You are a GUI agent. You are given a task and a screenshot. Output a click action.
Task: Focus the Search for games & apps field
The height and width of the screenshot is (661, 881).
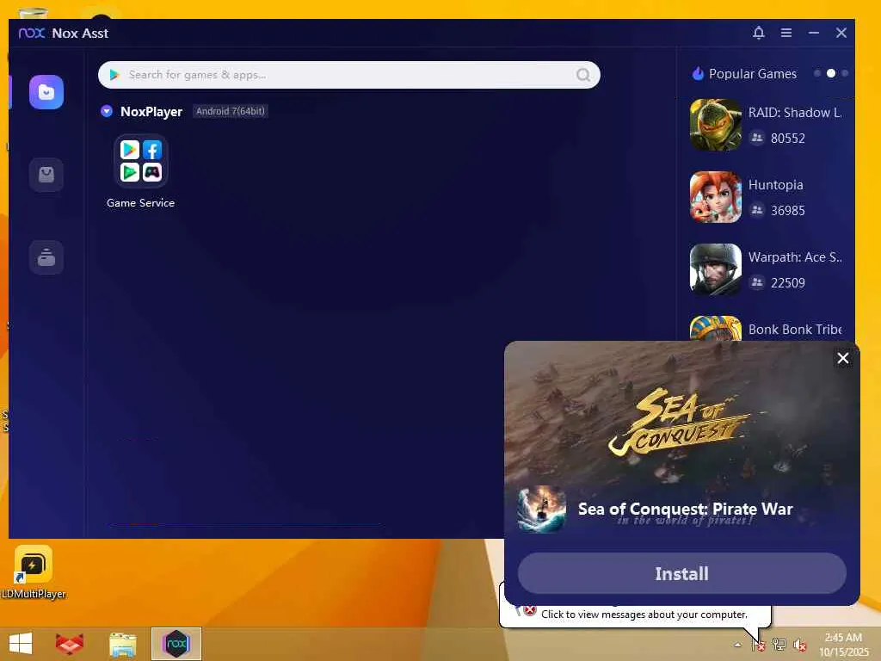pyautogui.click(x=349, y=75)
